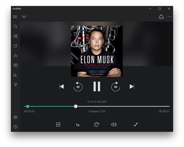
Task: Rewind 30 seconds
Action: [x=78, y=87]
